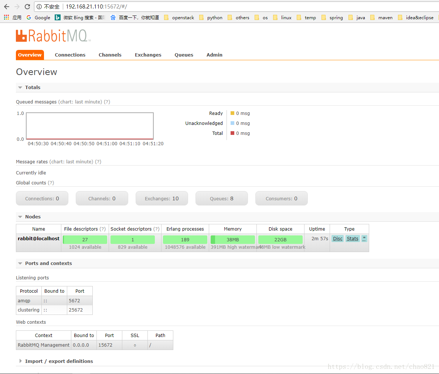Open the openstack bookmark folder
Screen dimensions: 439x374
tap(179, 17)
